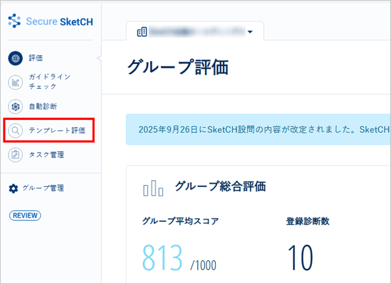This screenshot has height=284, width=391.
Task: Click the globe icon beside 評価
Action: tap(15, 58)
